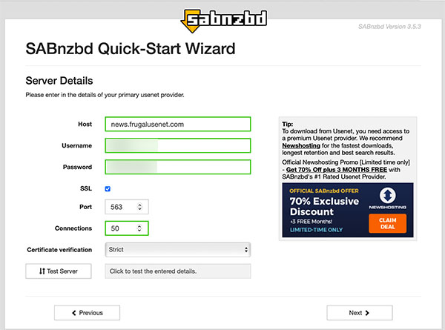Click the Port field showing 563
This screenshot has width=445, height=330.
(127, 207)
